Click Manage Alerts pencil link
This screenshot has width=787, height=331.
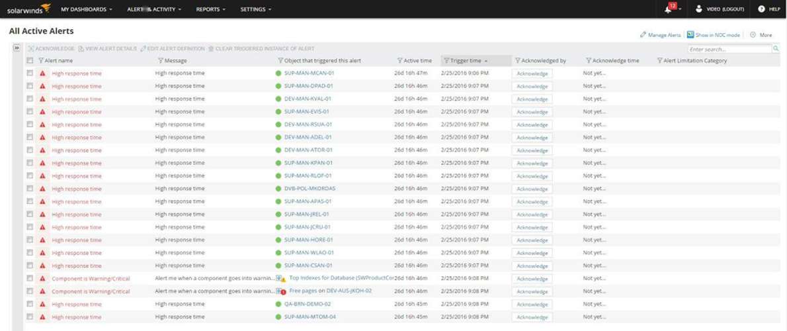coord(661,35)
